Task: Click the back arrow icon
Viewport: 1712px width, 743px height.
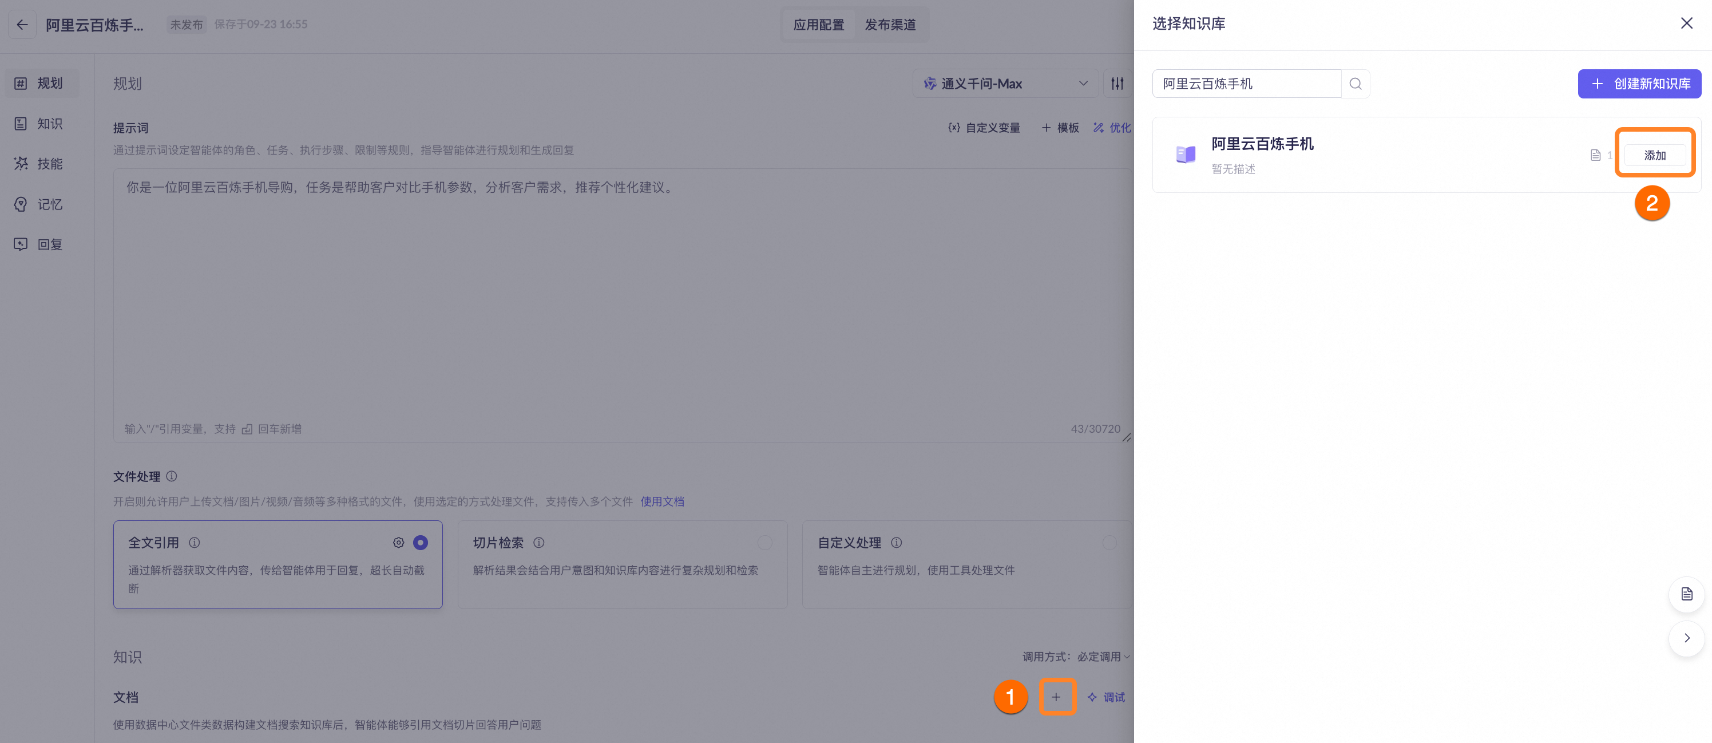Action: pyautogui.click(x=22, y=25)
